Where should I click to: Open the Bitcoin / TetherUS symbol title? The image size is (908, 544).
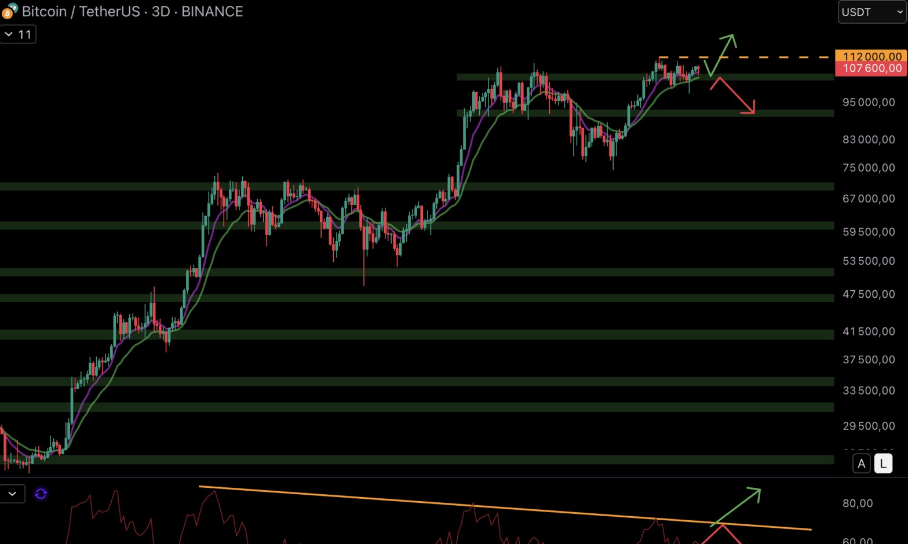pos(132,12)
